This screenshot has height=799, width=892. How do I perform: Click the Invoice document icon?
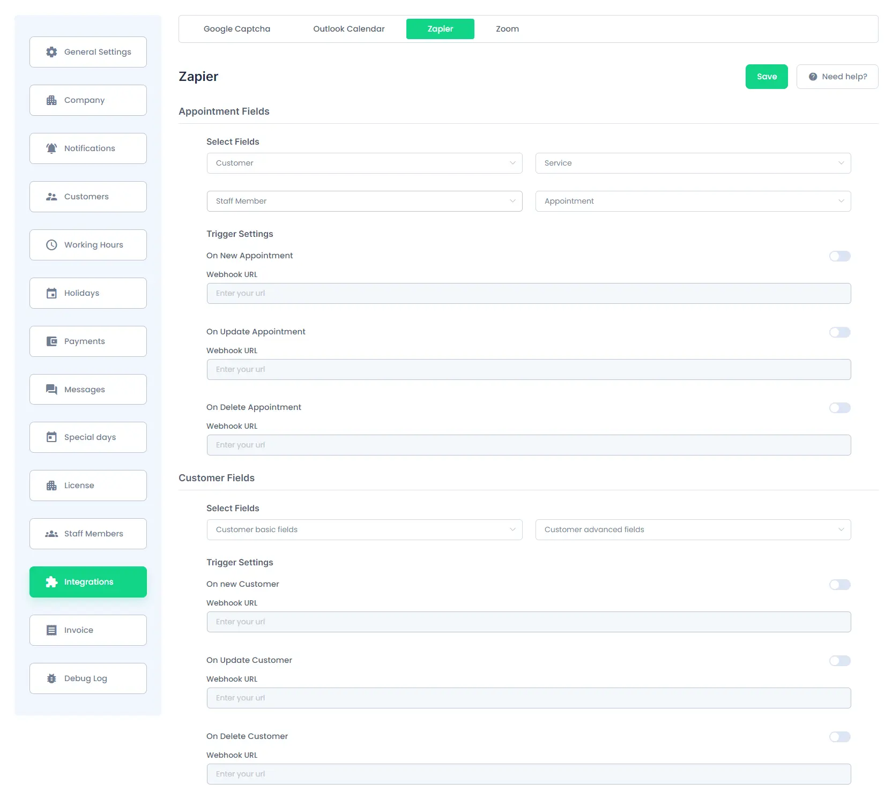(51, 630)
